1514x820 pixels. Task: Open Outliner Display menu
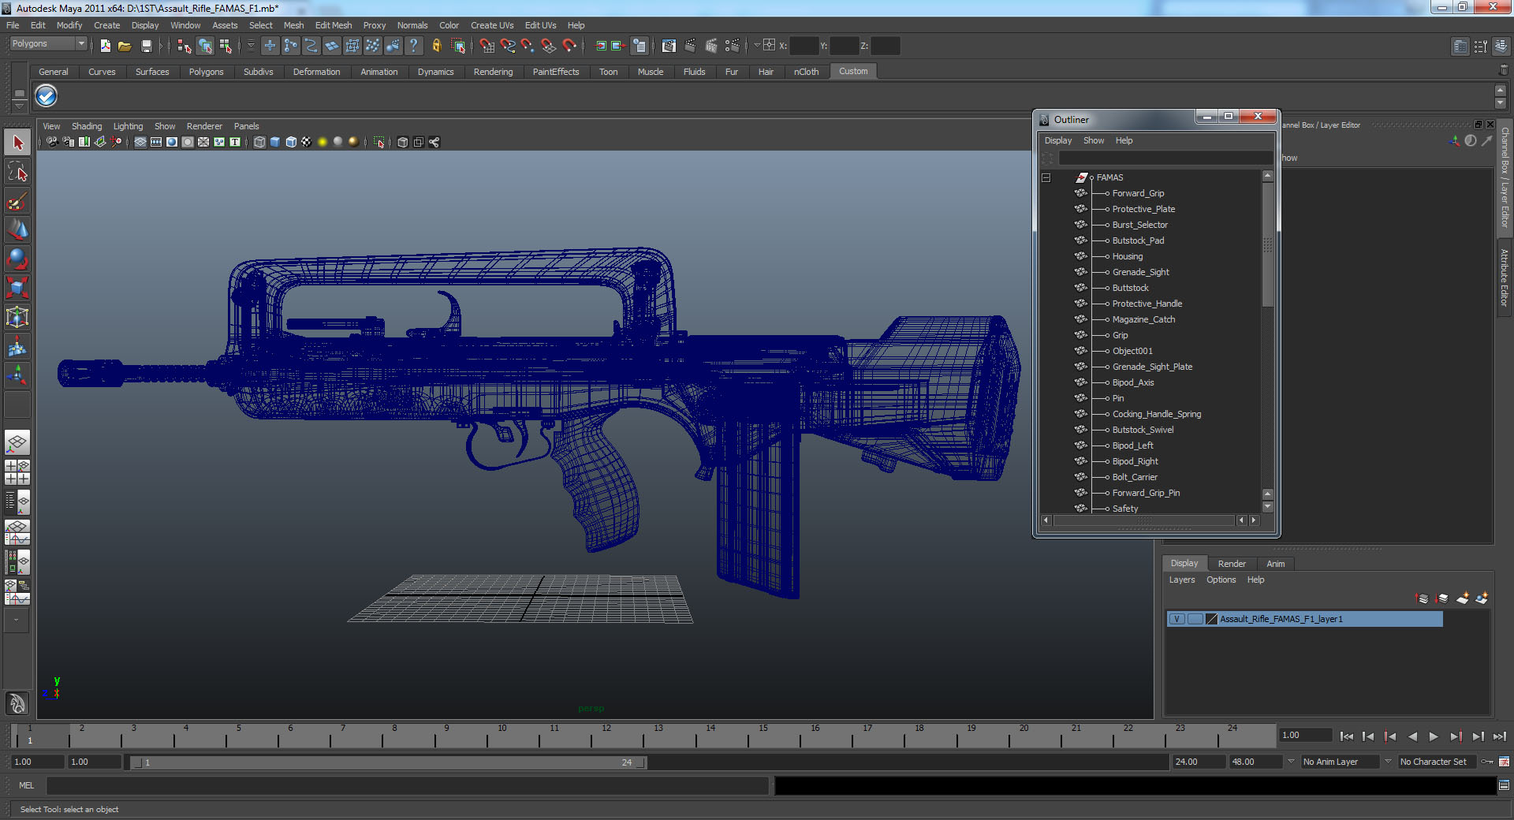[x=1058, y=140]
